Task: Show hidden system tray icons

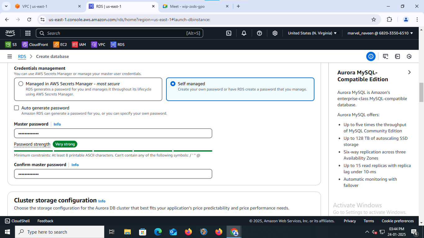Action: point(367,232)
